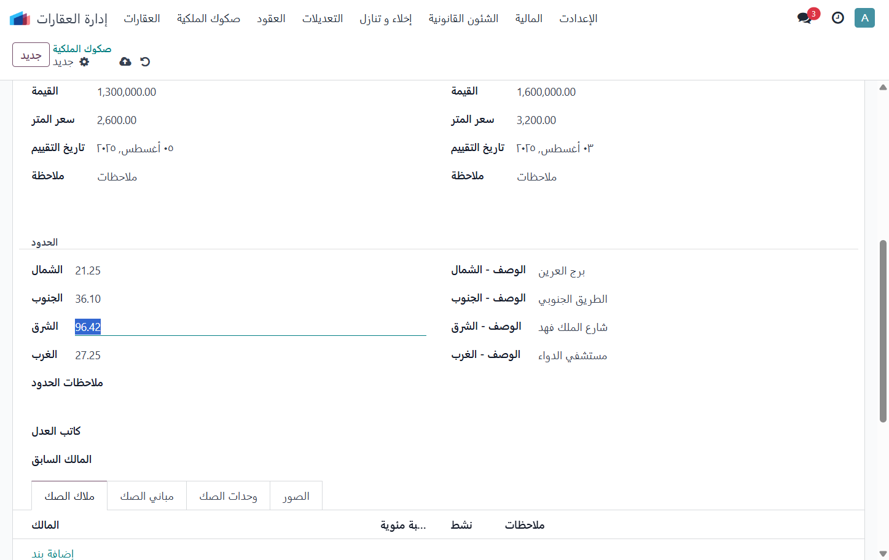
Task: Click the gear actions icon beside جديد
Action: point(85,61)
